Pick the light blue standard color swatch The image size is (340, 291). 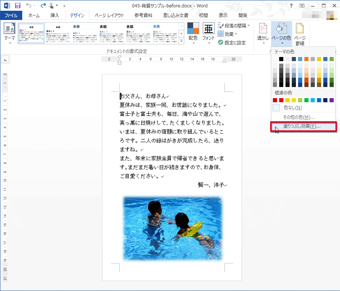[x=312, y=100]
